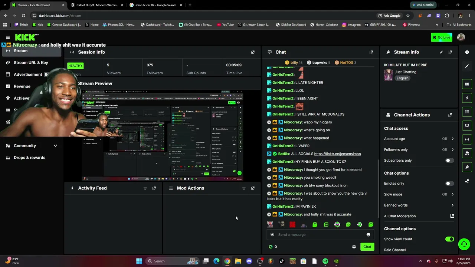The width and height of the screenshot is (475, 267).
Task: Pop out the Stream info panel
Action: pos(450,52)
